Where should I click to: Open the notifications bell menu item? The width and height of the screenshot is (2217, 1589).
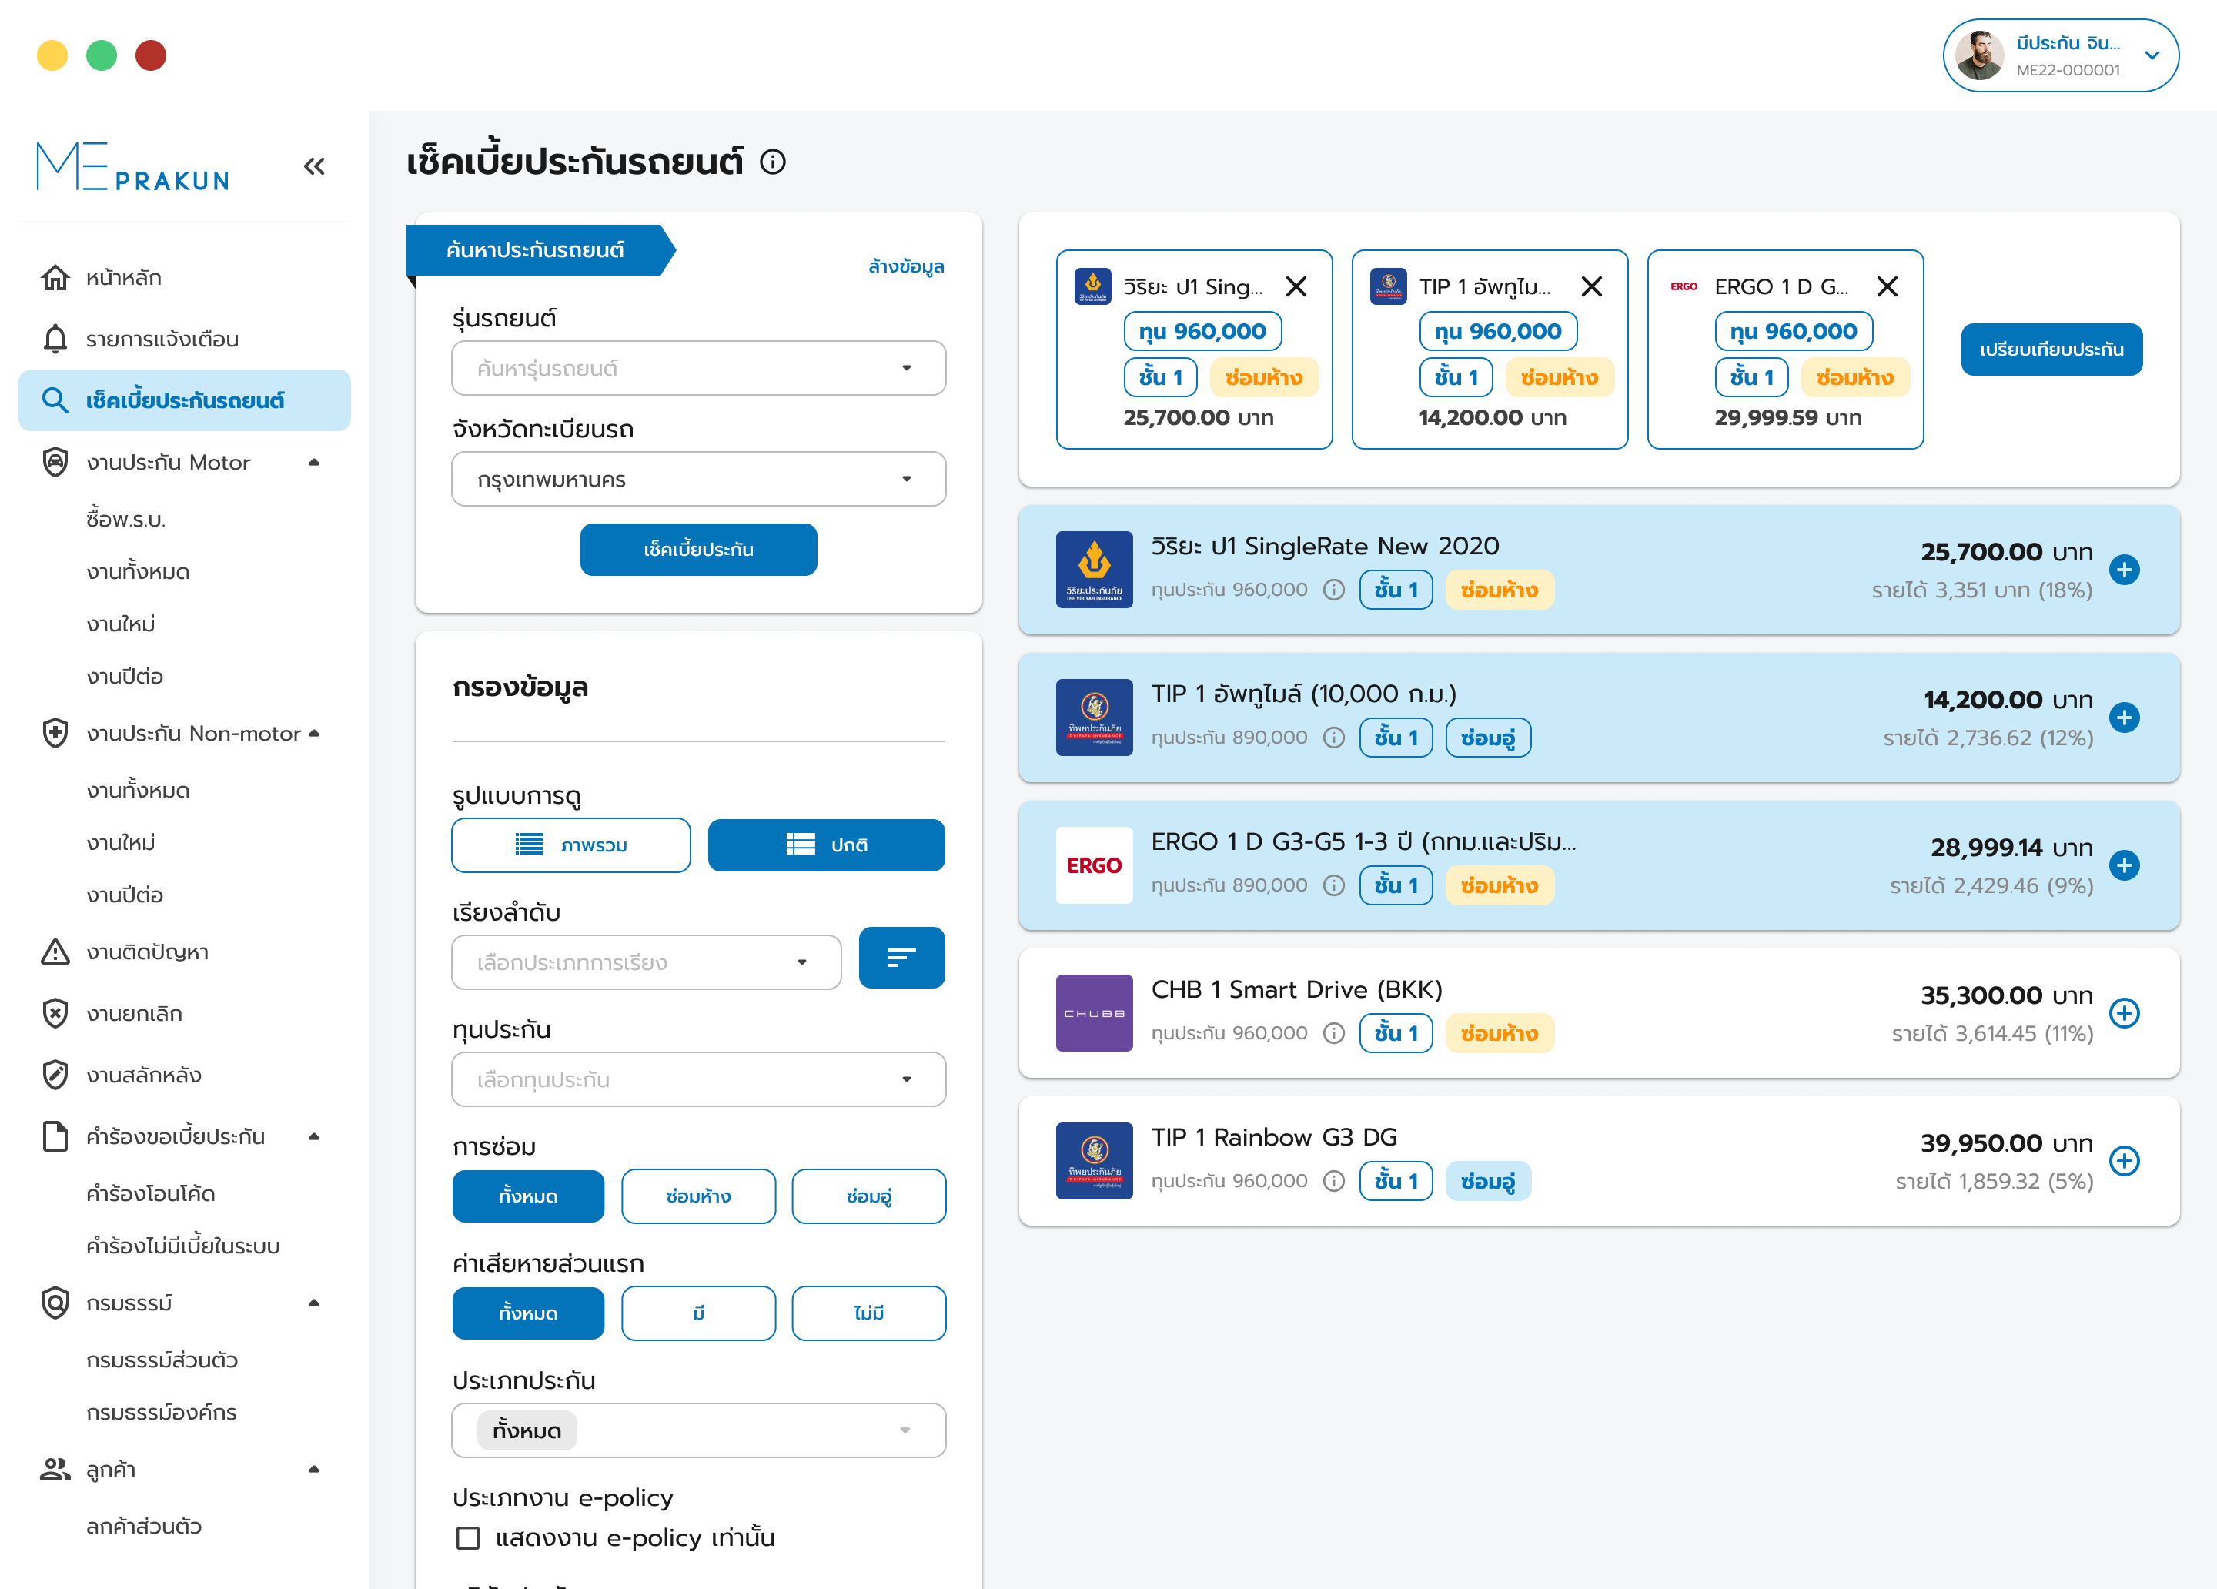pyautogui.click(x=162, y=340)
